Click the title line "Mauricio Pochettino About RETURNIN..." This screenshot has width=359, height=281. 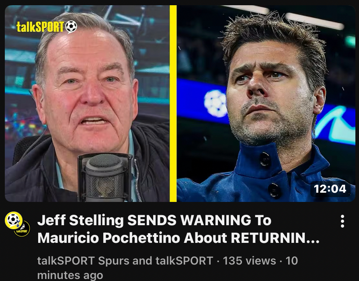178,238
